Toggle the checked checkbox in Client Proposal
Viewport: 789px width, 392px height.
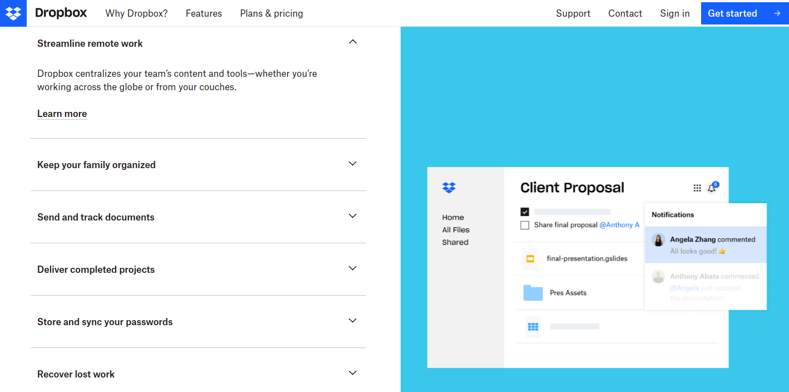pyautogui.click(x=525, y=212)
